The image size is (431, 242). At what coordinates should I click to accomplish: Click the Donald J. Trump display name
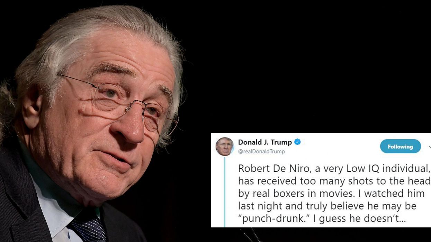pyautogui.click(x=265, y=142)
